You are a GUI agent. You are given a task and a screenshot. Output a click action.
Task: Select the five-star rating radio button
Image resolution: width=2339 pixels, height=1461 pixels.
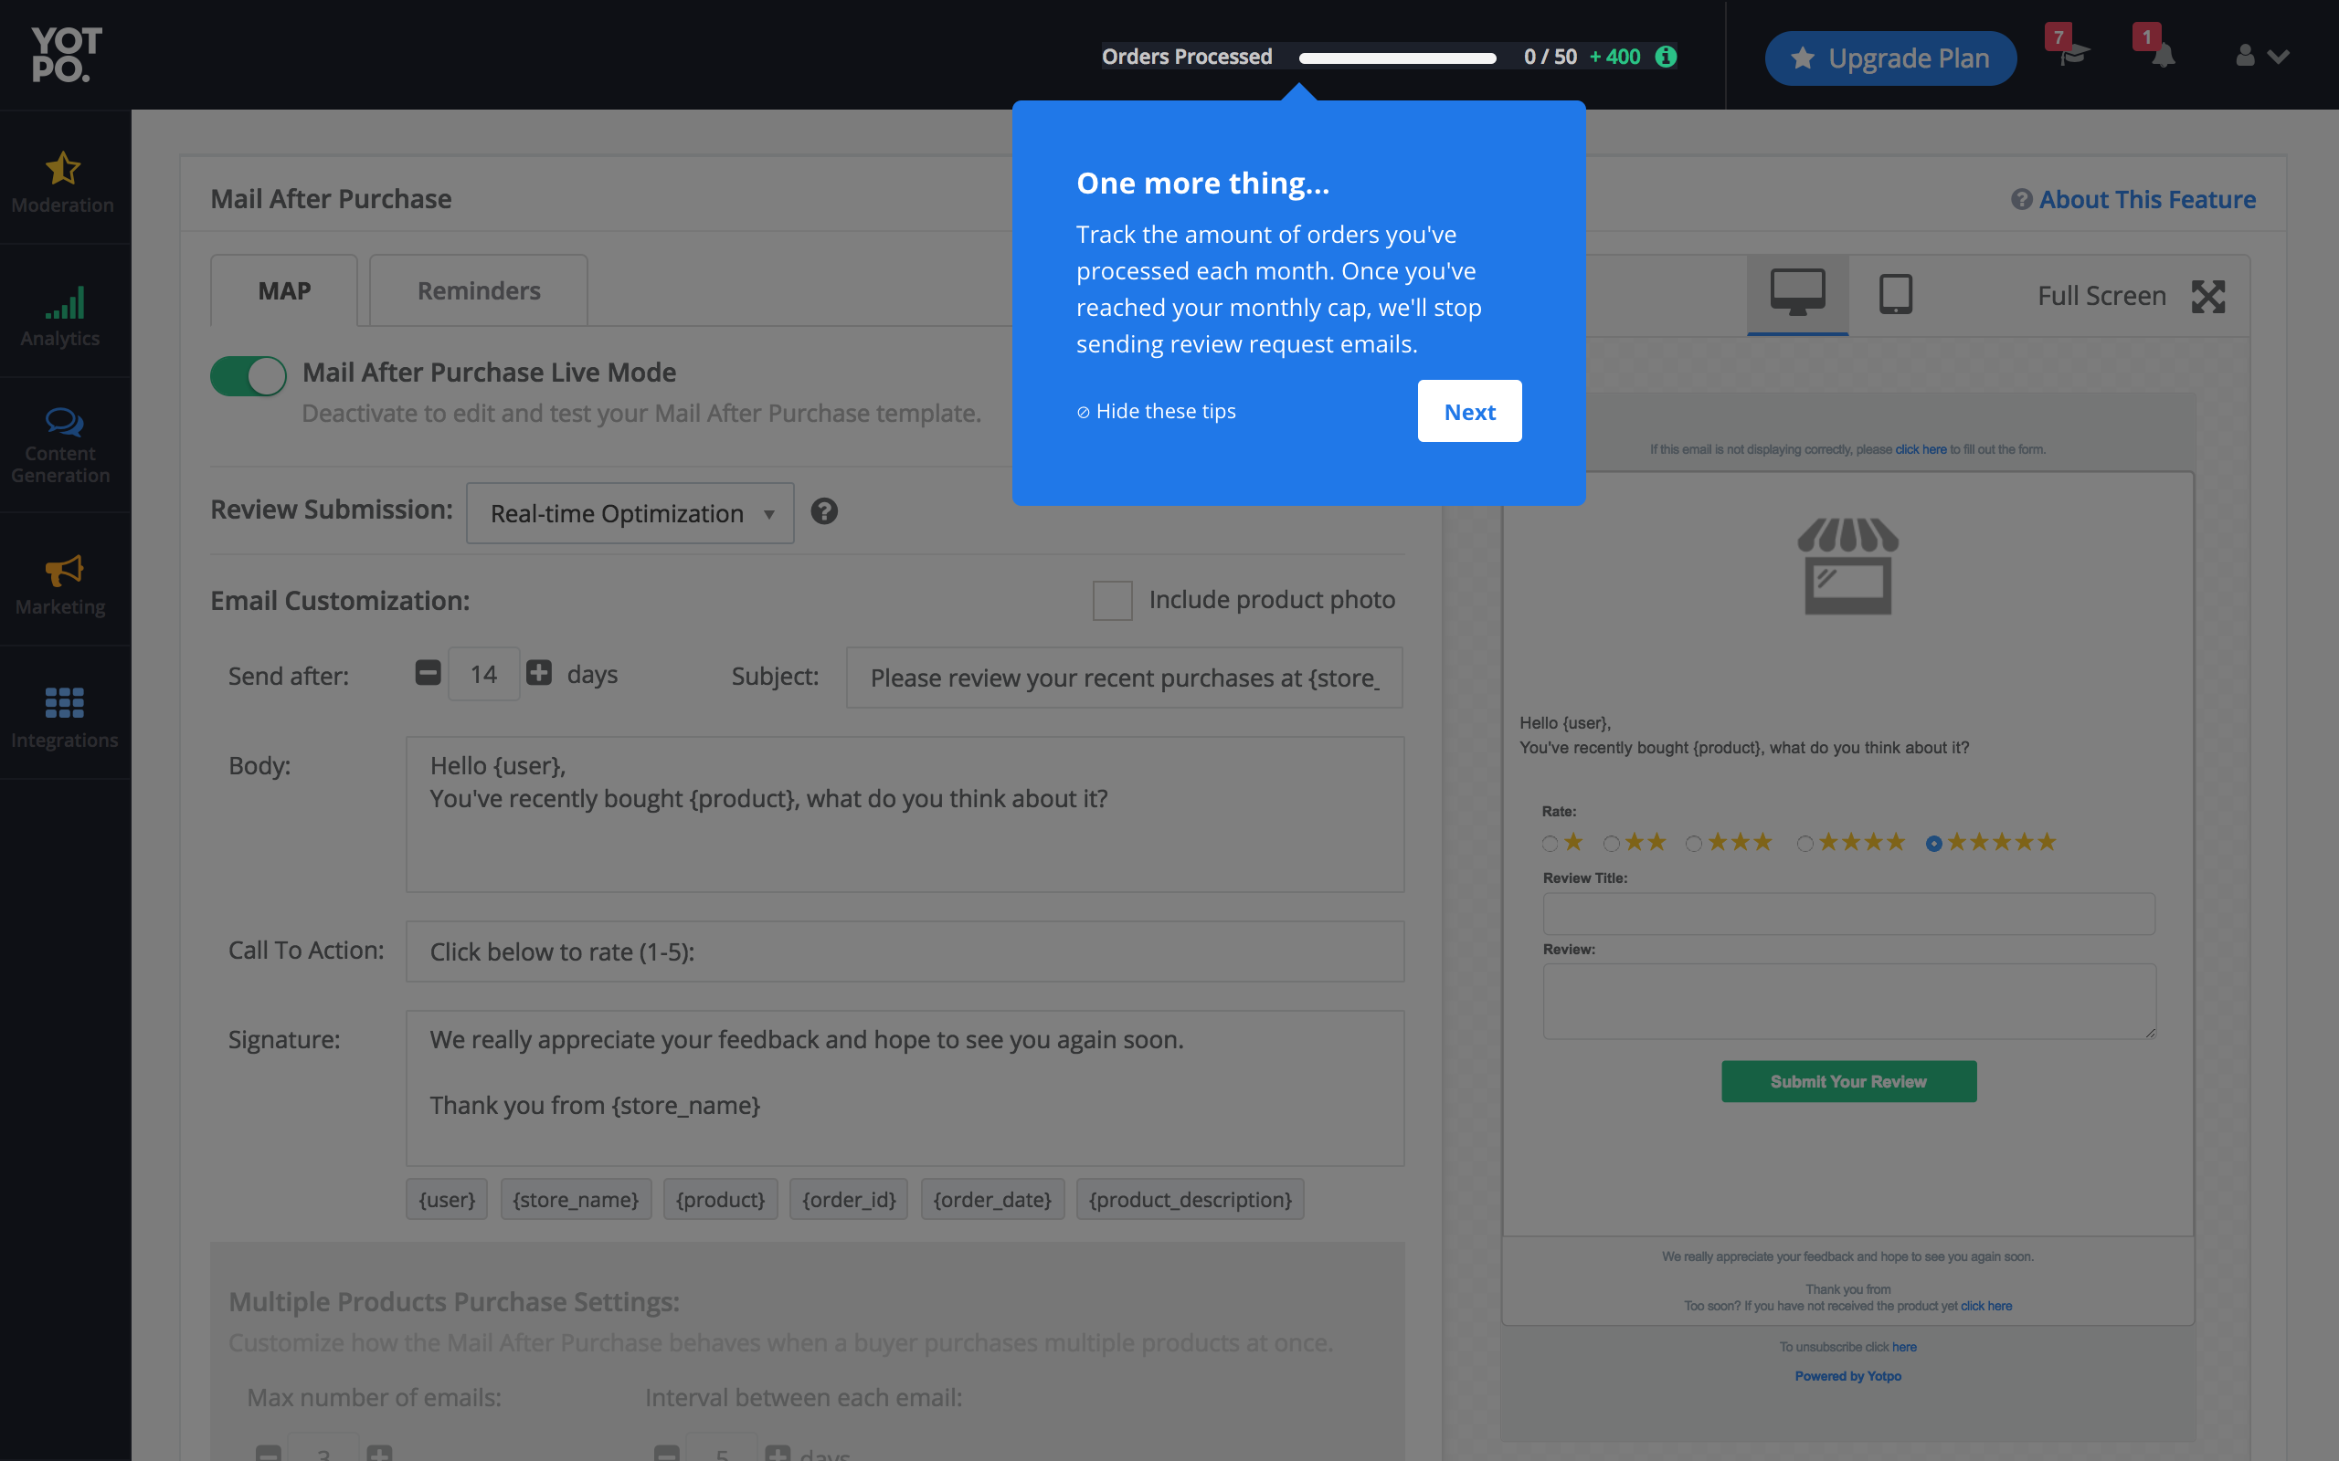pyautogui.click(x=1933, y=844)
